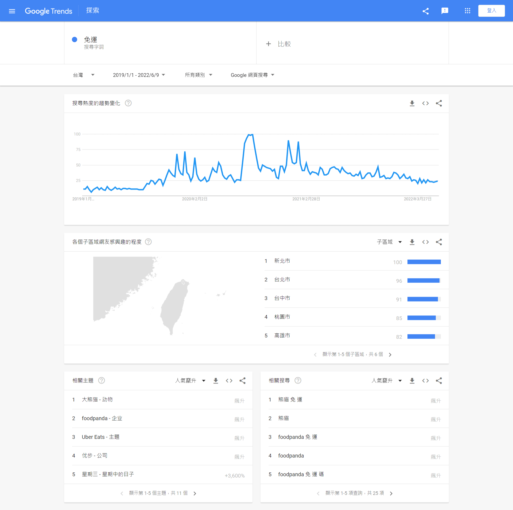Open help for 各個子區域網友感興趣的程度
Image resolution: width=513 pixels, height=510 pixels.
click(148, 242)
